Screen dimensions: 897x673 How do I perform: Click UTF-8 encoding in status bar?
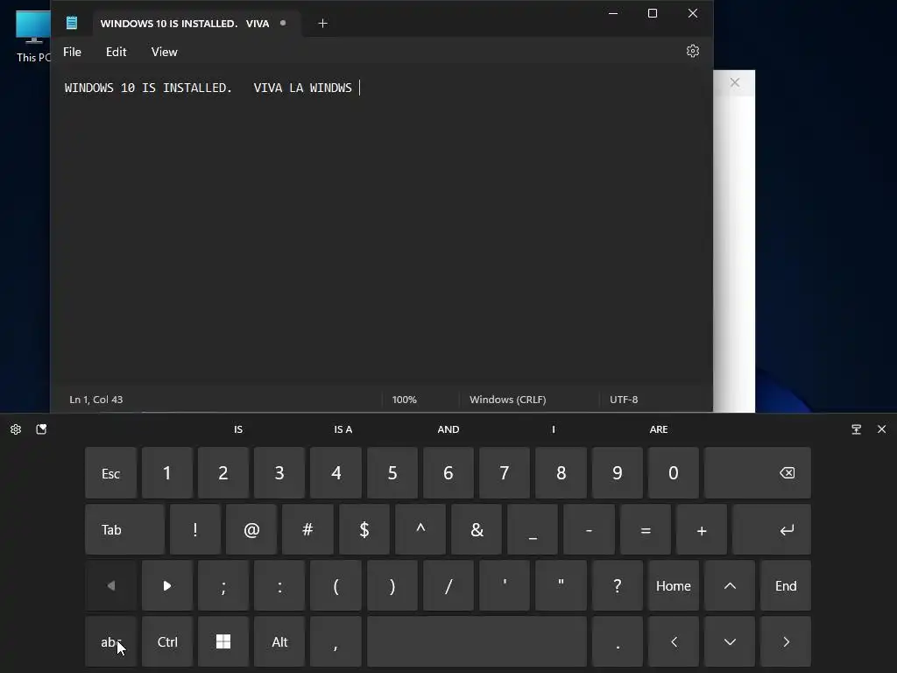pos(624,400)
